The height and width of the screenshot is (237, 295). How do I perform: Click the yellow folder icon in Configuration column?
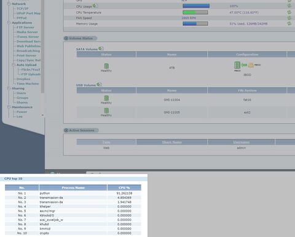(251, 65)
